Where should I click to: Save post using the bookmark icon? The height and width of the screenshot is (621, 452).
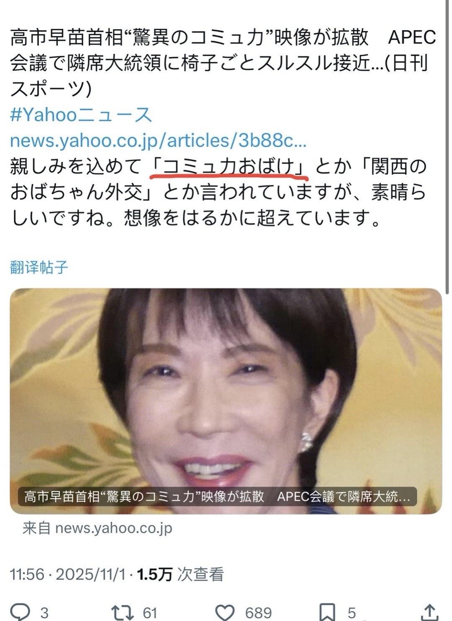pyautogui.click(x=328, y=613)
